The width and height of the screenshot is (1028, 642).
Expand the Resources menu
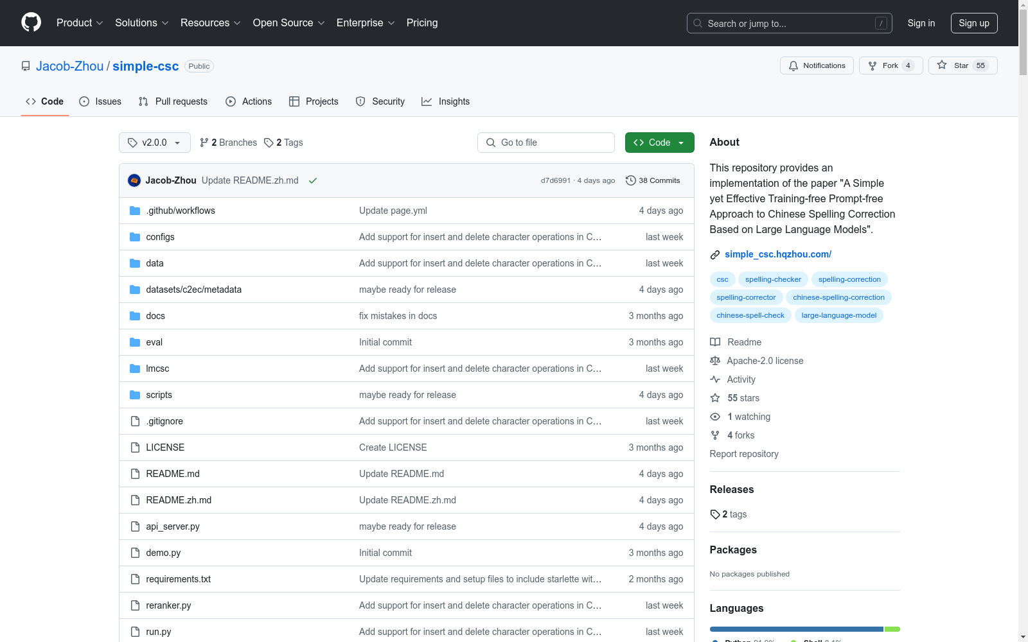click(211, 23)
